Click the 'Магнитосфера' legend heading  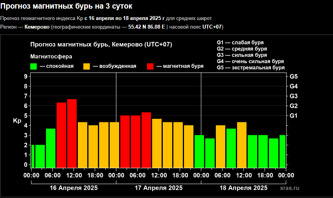coord(49,56)
